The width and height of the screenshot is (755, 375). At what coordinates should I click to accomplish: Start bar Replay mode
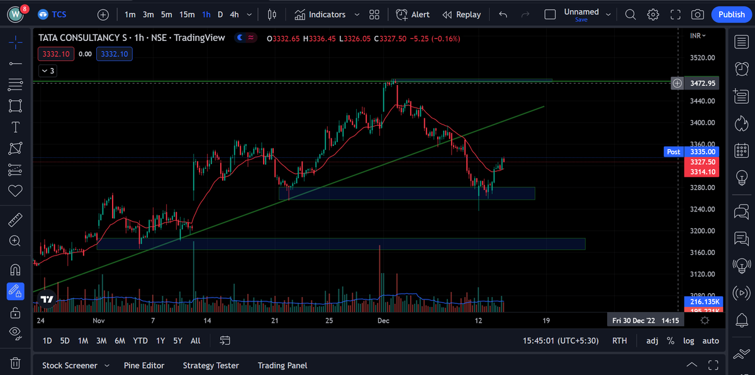click(x=461, y=14)
